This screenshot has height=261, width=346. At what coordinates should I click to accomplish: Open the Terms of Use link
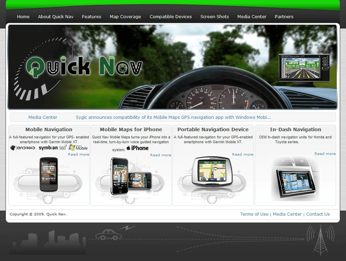[254, 214]
